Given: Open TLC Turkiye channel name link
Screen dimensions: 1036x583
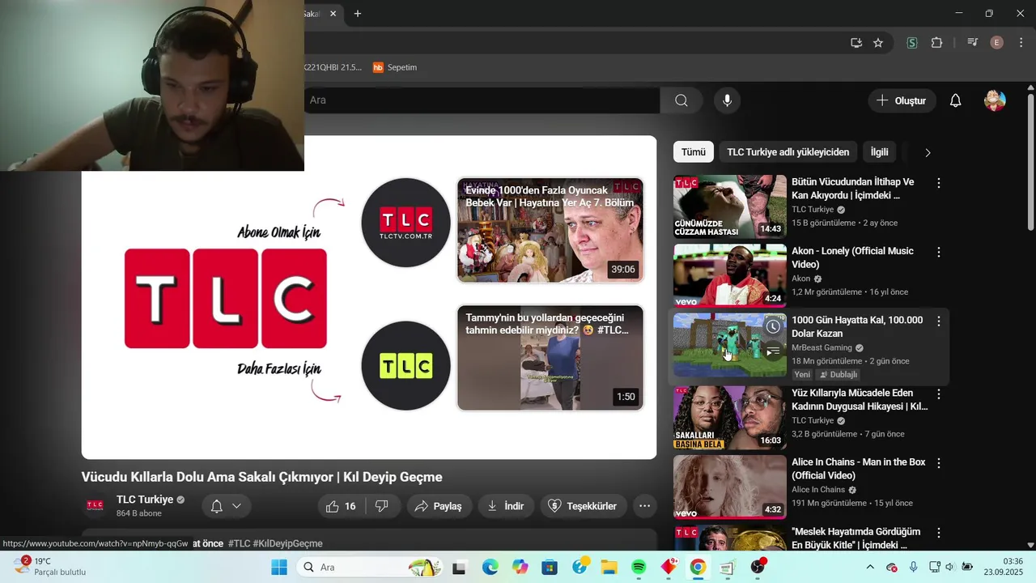Looking at the screenshot, I should pyautogui.click(x=145, y=500).
